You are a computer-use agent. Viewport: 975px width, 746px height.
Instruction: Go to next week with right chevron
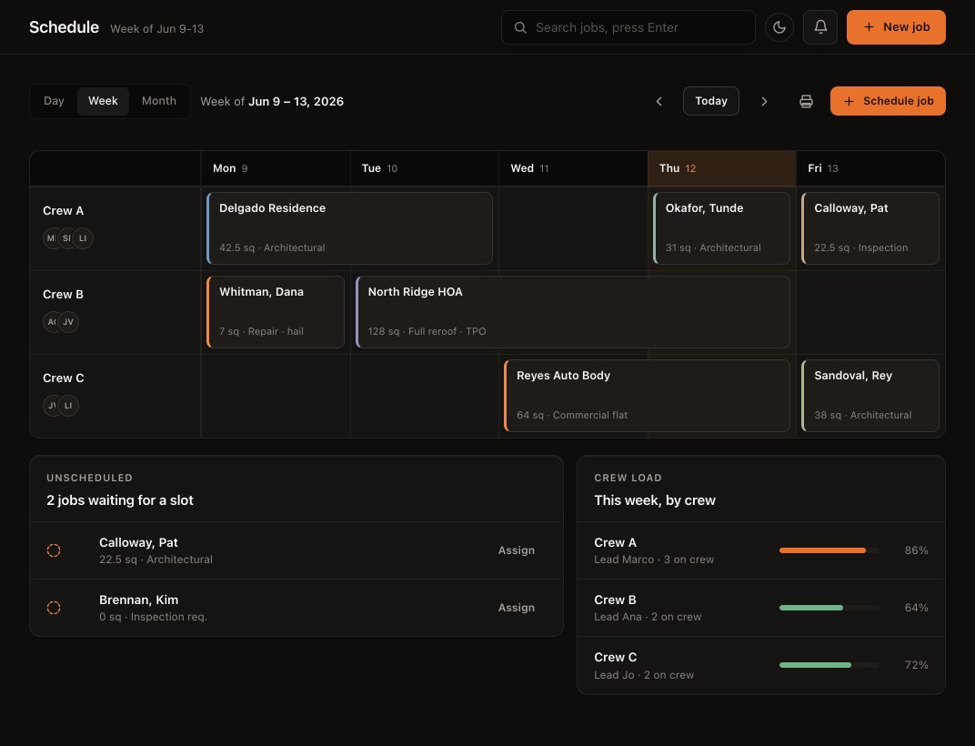click(764, 101)
